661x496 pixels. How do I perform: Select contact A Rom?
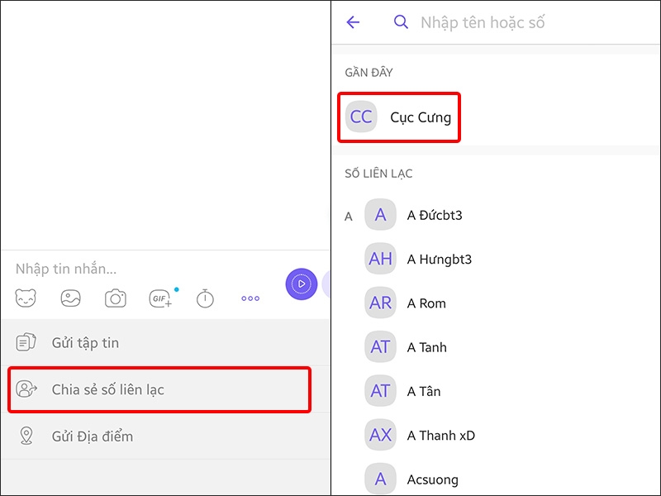[x=430, y=303]
